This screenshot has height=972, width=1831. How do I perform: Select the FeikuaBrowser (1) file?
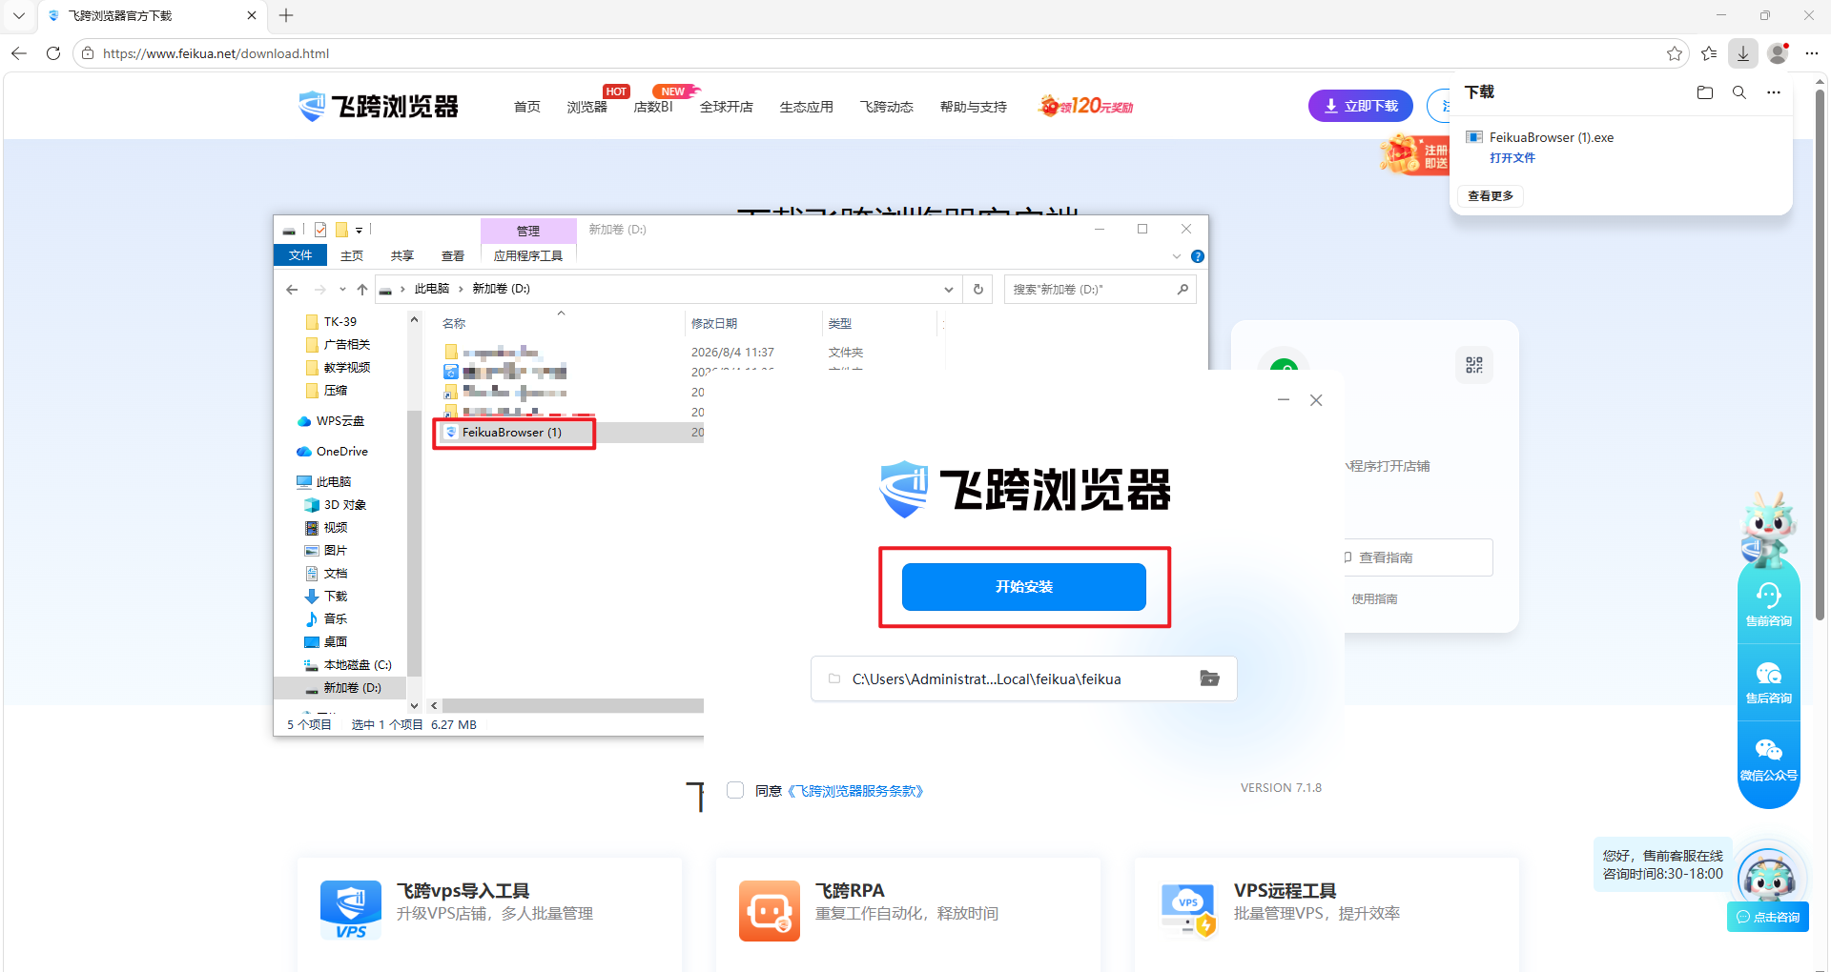tap(511, 433)
